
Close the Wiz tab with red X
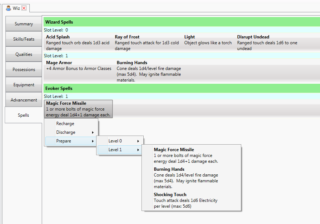click(24, 8)
